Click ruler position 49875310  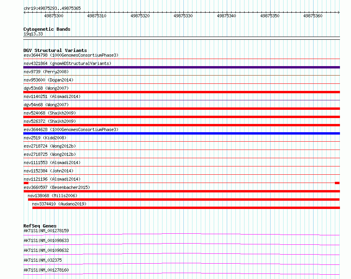[x=97, y=16]
